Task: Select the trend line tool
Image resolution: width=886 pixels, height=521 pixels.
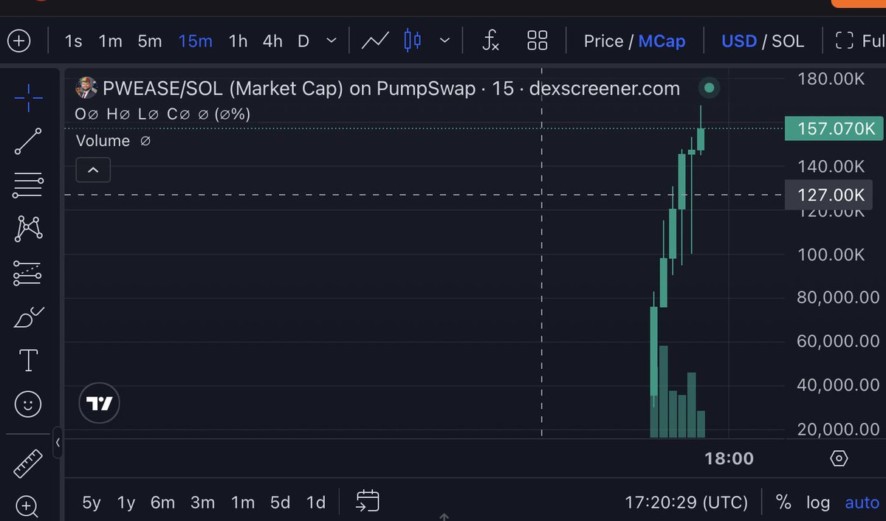Action: 28,141
